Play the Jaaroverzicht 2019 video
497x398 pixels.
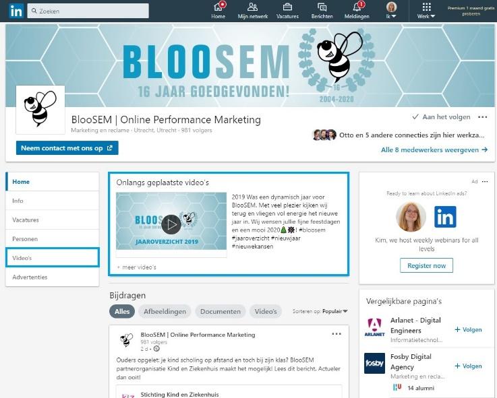171,224
